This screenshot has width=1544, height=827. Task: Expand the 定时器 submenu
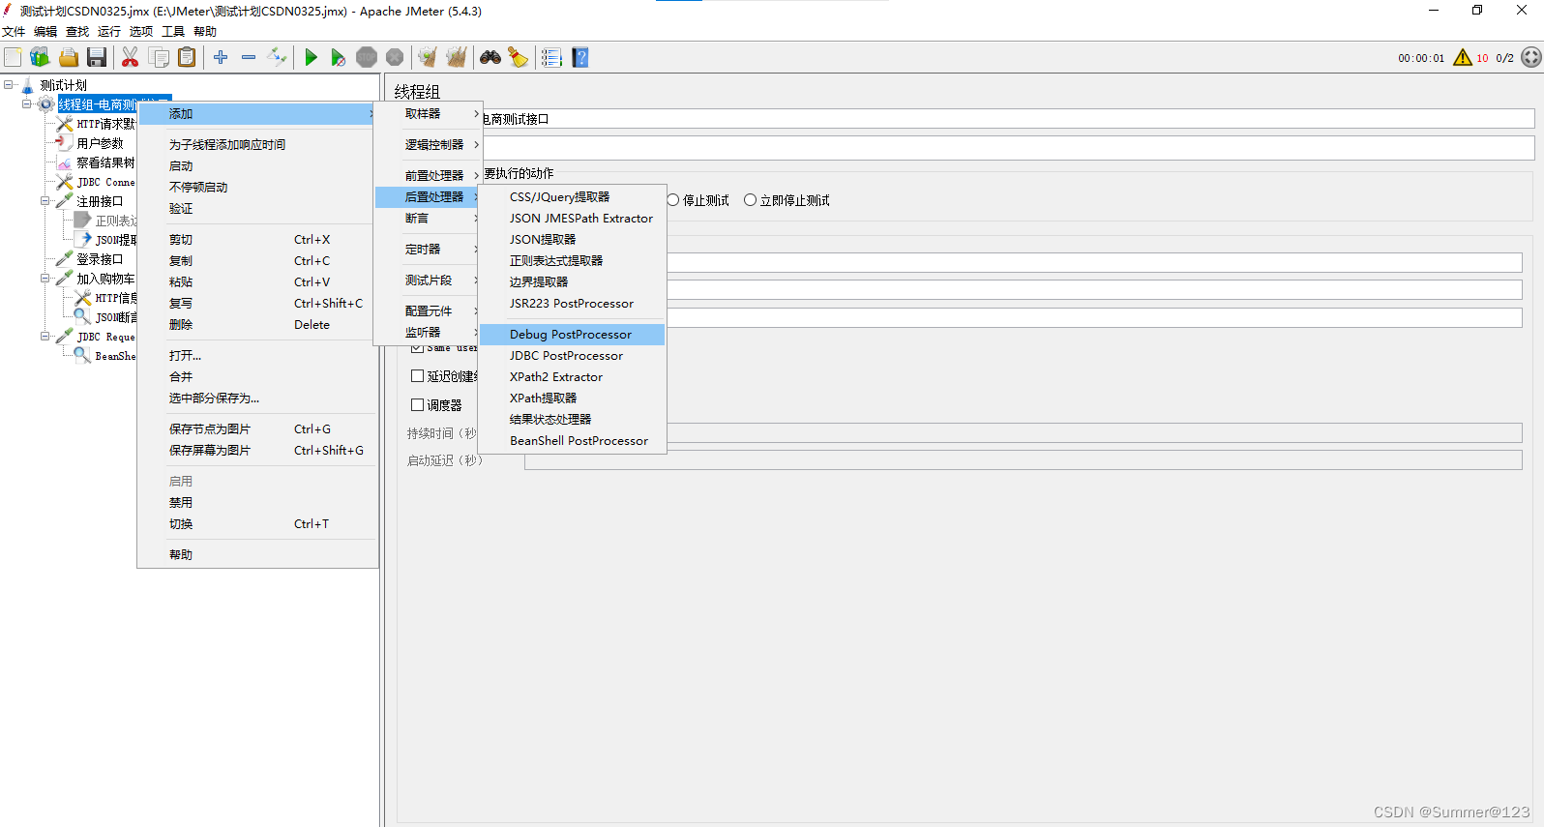pos(429,250)
